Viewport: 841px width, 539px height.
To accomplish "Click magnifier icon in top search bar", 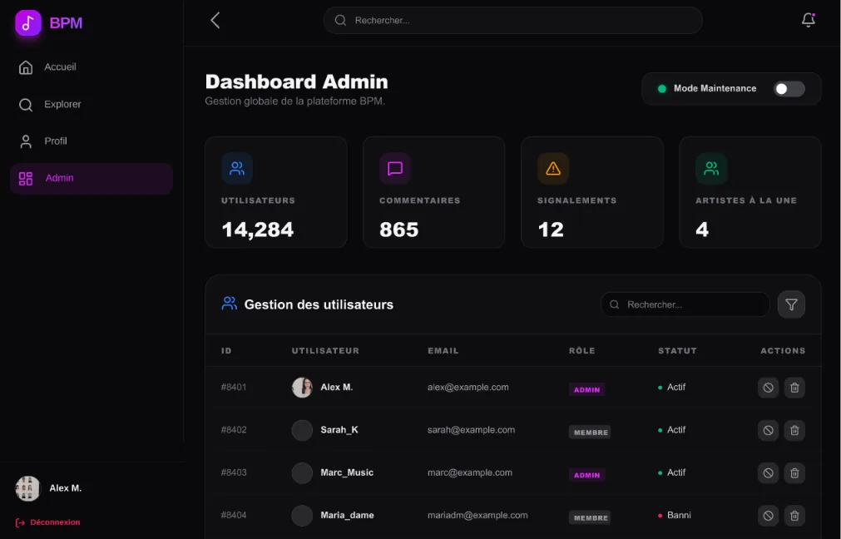I will point(340,21).
